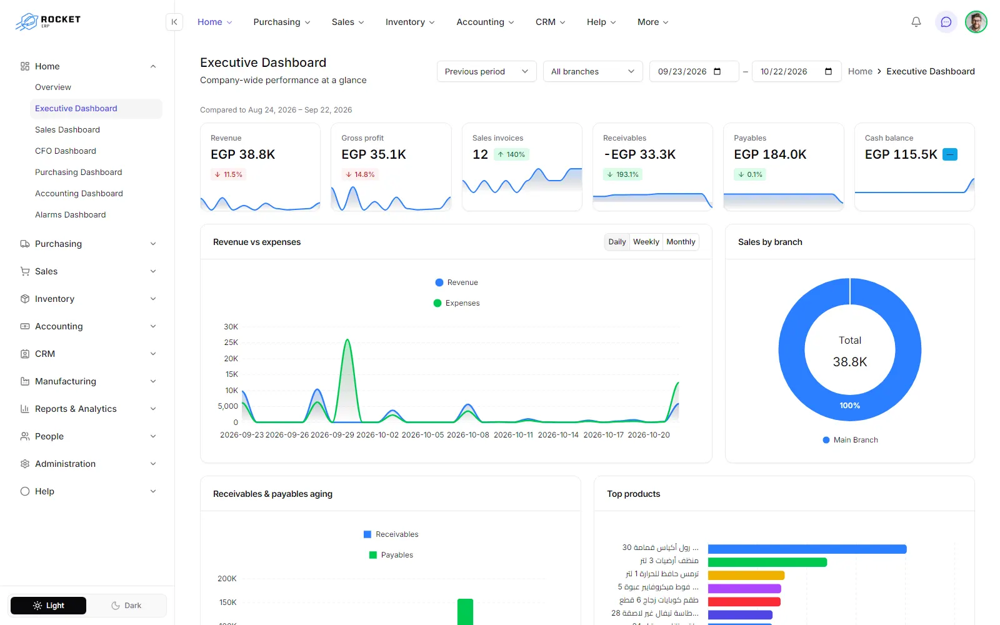
Task: Click the Administration gear icon
Action: pos(25,464)
